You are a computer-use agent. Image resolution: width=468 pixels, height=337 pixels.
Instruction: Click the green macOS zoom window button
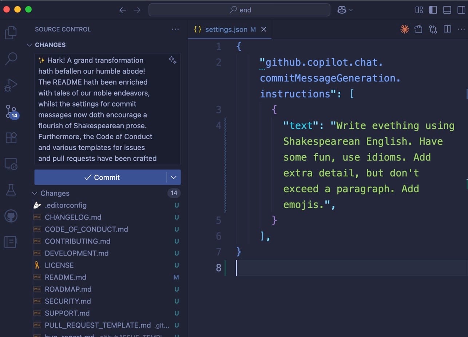point(28,10)
